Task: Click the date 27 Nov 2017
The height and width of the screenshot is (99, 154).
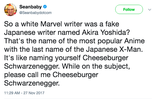Action: [x=34, y=93]
